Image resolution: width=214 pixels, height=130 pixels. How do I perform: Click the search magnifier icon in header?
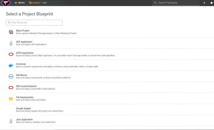(x=155, y=3)
